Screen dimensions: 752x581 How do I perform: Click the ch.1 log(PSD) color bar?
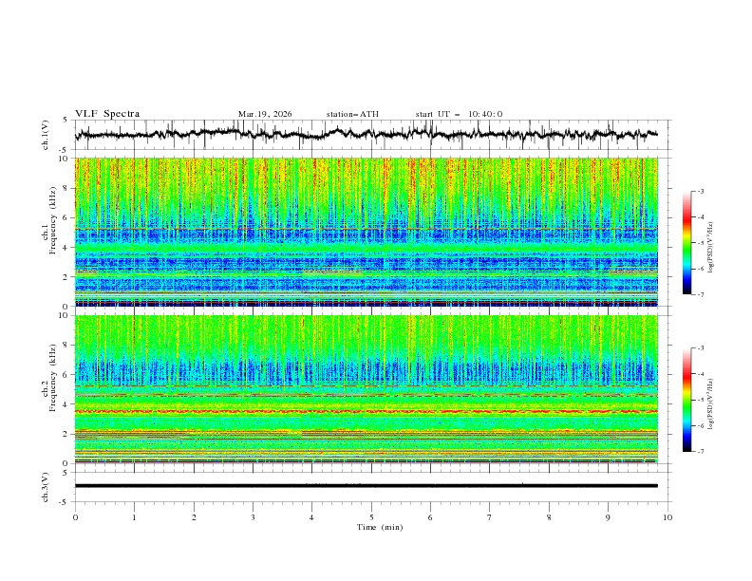[686, 243]
